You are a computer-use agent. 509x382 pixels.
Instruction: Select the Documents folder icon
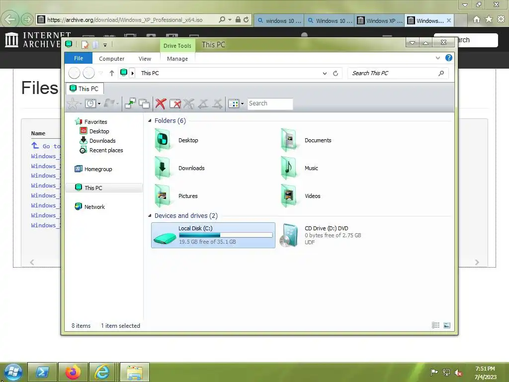pos(289,140)
